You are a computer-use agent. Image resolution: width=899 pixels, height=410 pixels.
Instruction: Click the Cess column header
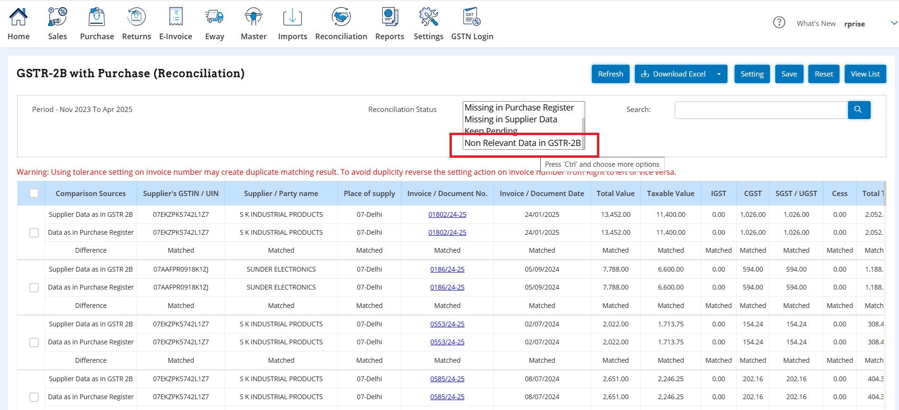(839, 193)
